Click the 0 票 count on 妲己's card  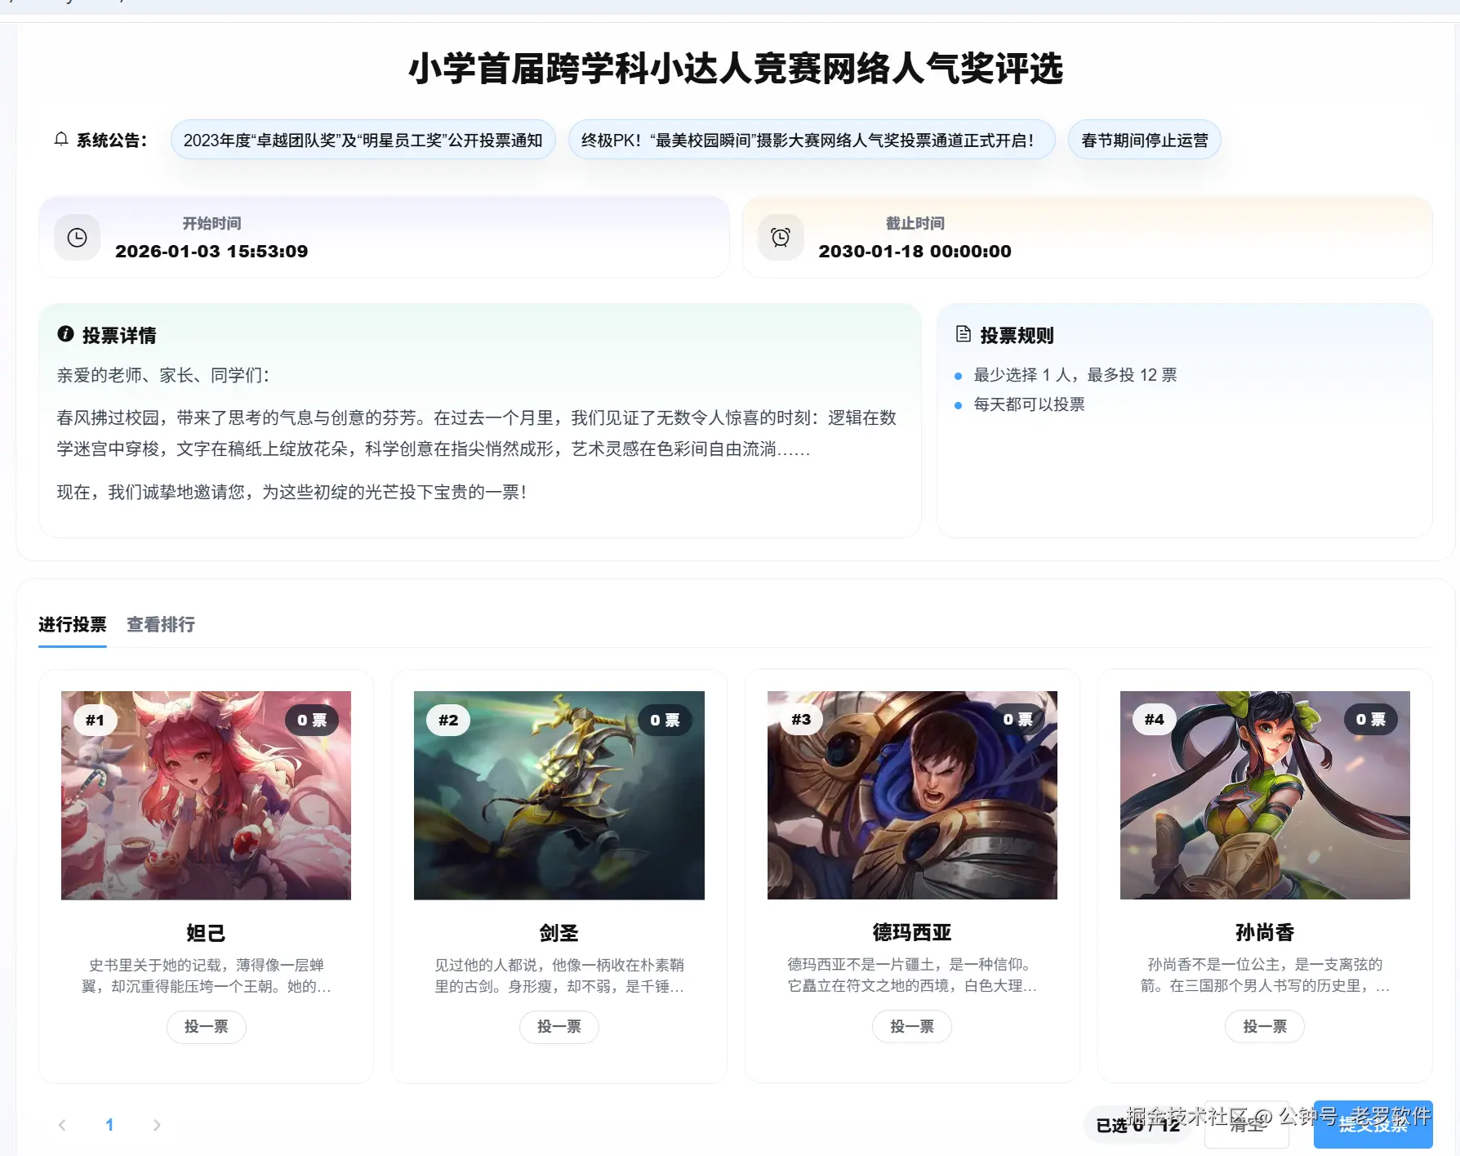coord(312,720)
